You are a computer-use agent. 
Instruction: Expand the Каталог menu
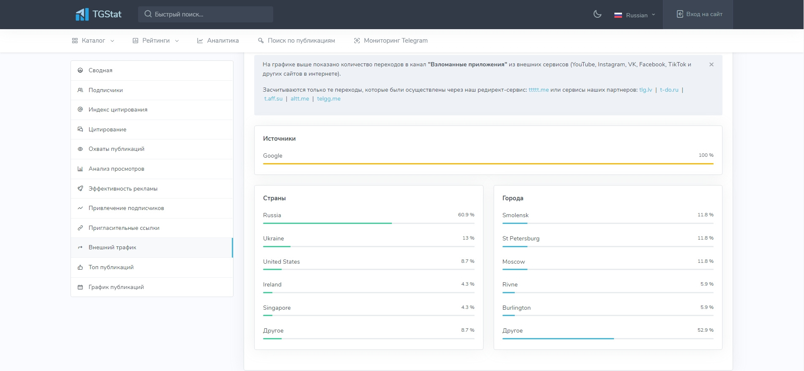click(93, 41)
